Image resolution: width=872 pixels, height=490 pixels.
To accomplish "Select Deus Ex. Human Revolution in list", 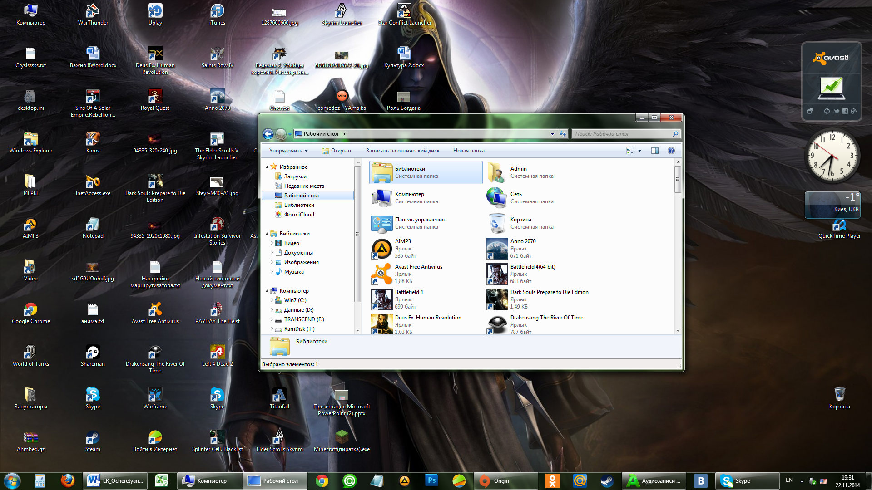I will pyautogui.click(x=426, y=325).
